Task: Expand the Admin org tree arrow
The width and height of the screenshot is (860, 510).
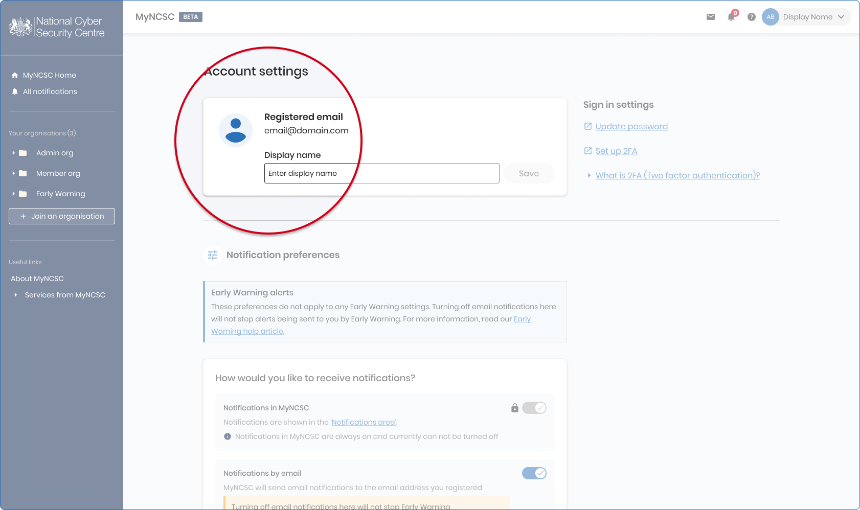Action: tap(13, 153)
